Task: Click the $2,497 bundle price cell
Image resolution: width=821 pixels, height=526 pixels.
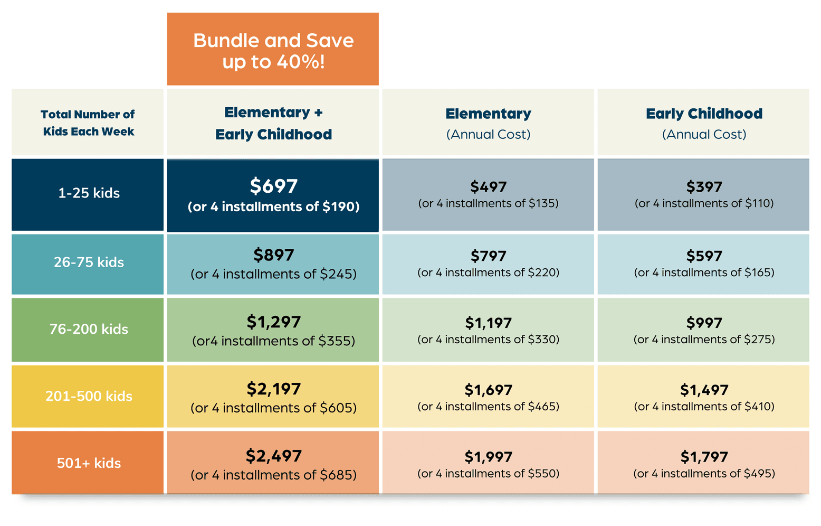Action: coord(273,463)
